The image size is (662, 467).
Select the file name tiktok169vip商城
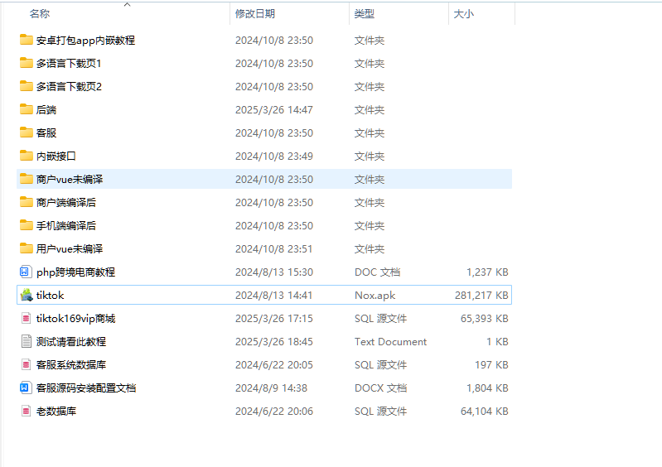pos(75,319)
